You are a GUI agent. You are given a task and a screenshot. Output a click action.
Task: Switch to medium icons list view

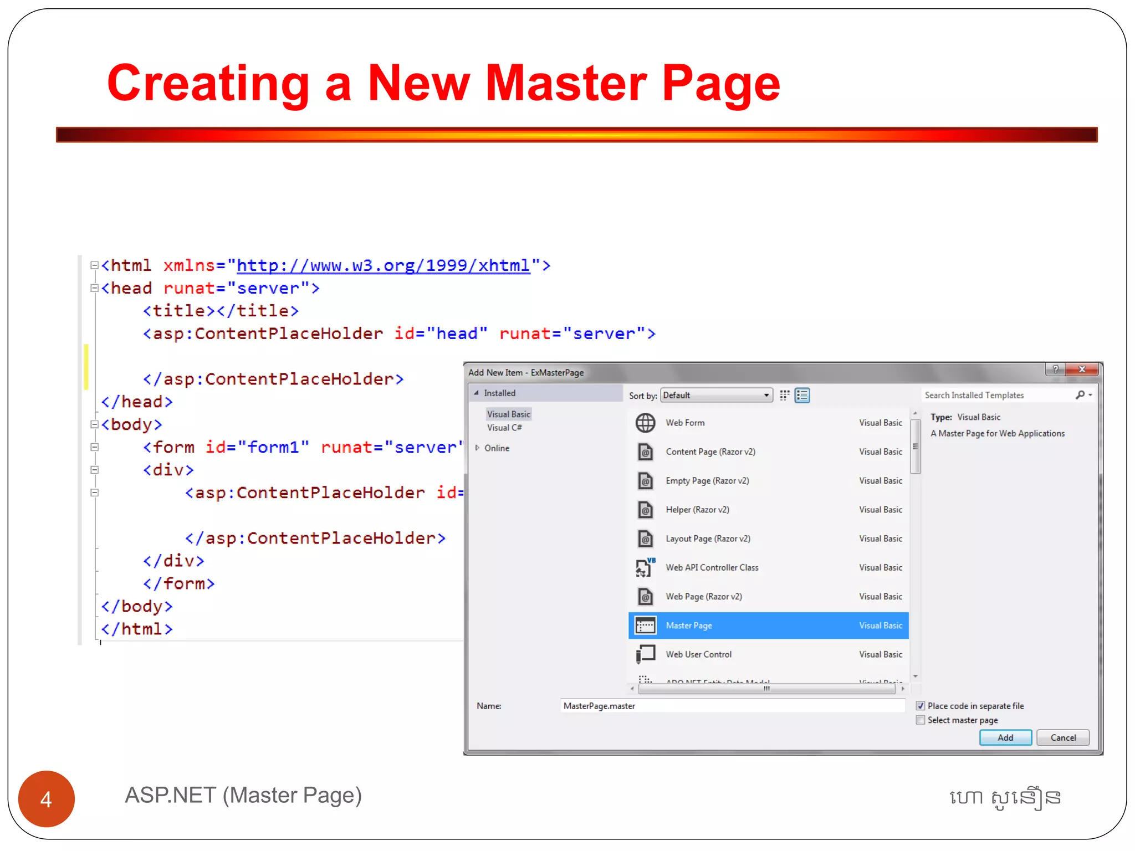coord(802,395)
